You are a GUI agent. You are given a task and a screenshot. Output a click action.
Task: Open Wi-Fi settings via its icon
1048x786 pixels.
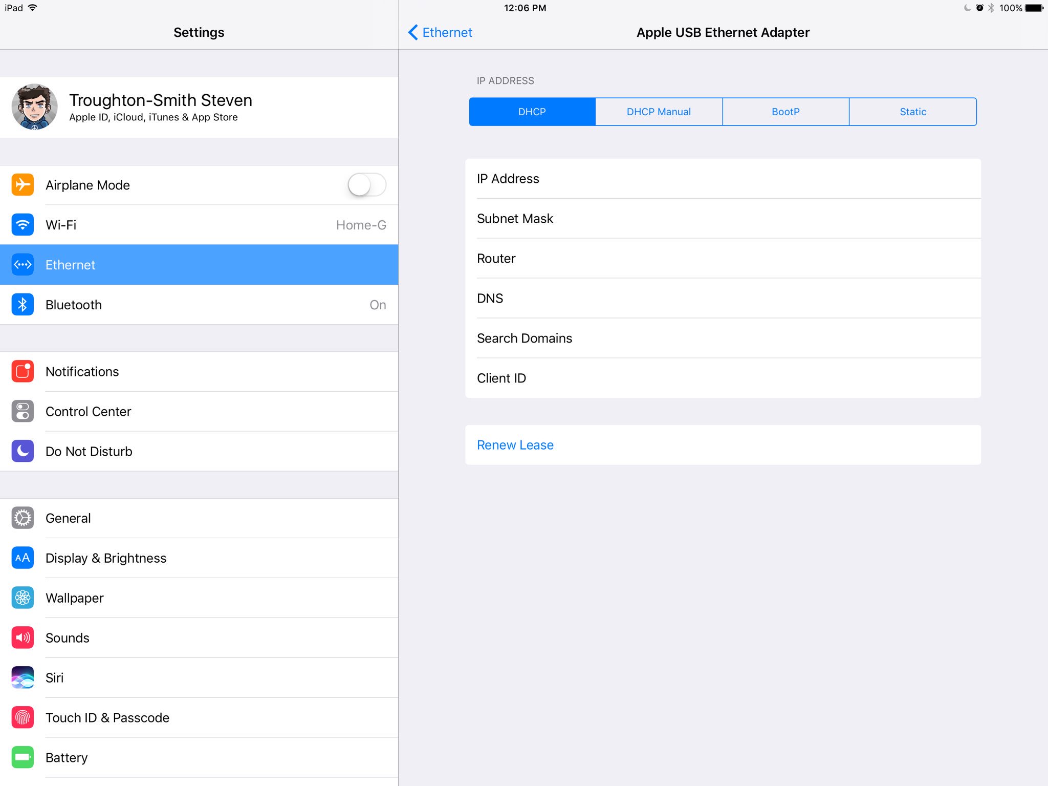[23, 225]
